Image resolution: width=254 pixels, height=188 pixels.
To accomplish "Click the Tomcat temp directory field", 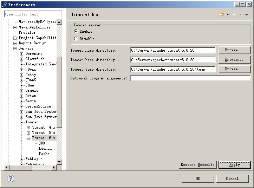I will (173, 69).
